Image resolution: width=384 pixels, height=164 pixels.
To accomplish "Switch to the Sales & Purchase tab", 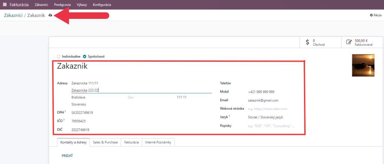I will coord(105,142).
